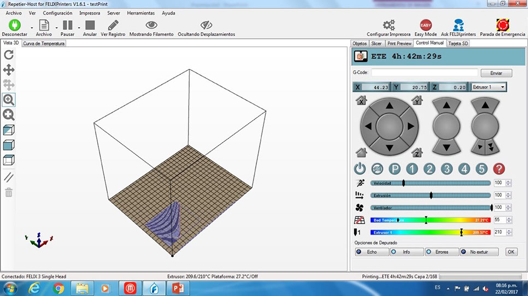Toggle Errores debug option
Viewport: 528px width, 296px height.
[442, 252]
